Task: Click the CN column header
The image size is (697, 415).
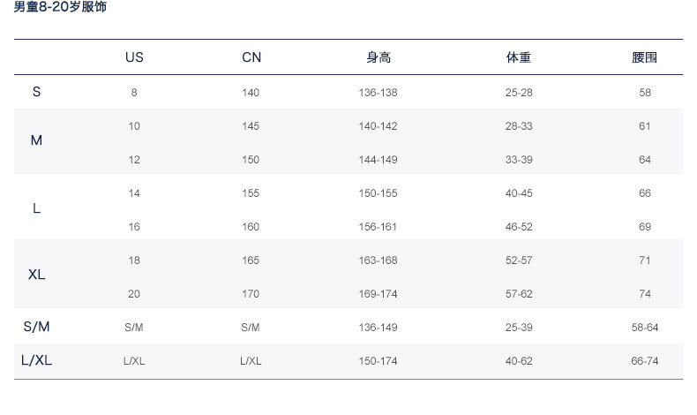Action: click(251, 57)
